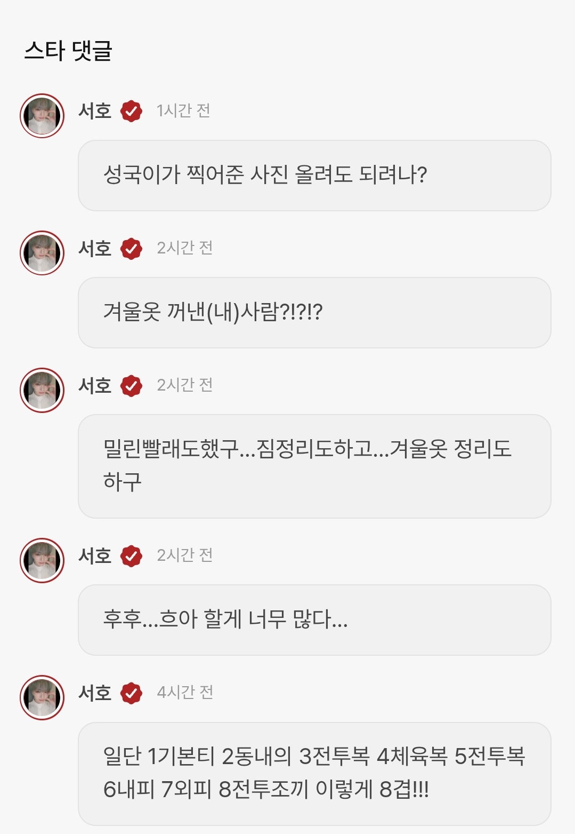
Task: Tap the '겨울옷 꺼낸(내)사람?!?!?' comment bubble
Action: tap(314, 313)
